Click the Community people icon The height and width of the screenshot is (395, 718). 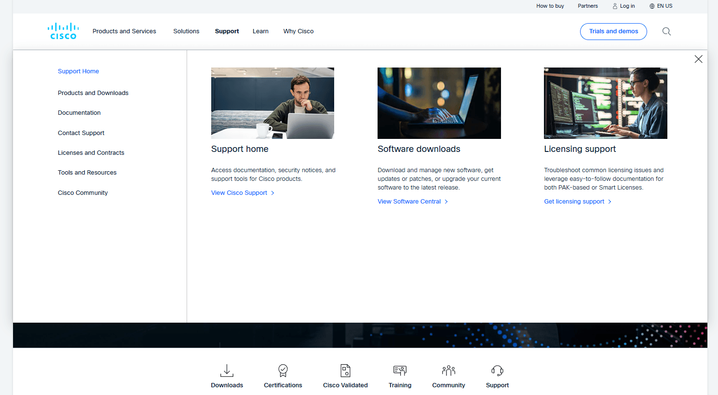[x=448, y=370]
